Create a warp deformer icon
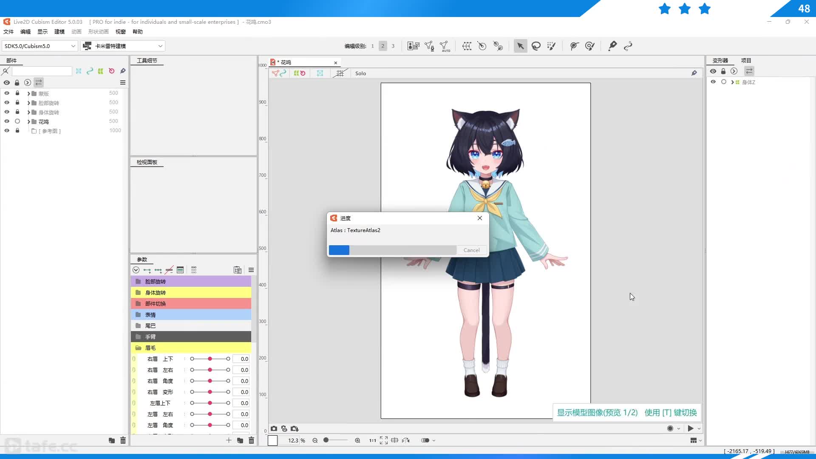 467,46
